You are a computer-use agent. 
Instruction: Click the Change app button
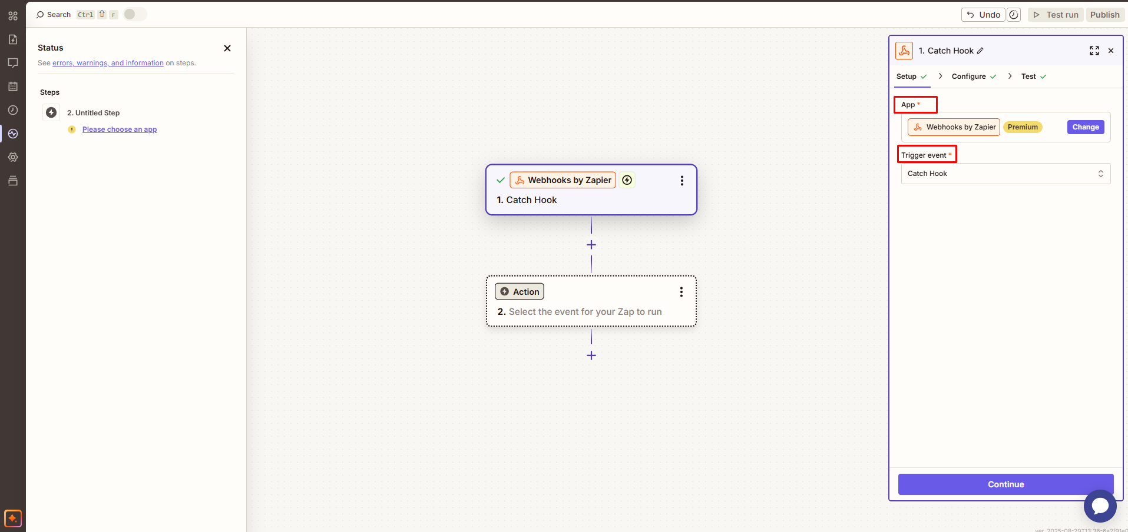(1085, 127)
